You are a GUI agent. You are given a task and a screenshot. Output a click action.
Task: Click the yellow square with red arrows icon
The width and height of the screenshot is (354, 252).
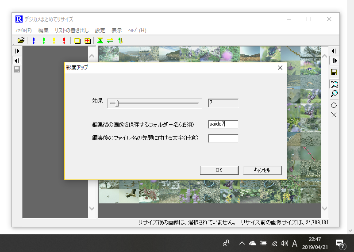coord(88,41)
